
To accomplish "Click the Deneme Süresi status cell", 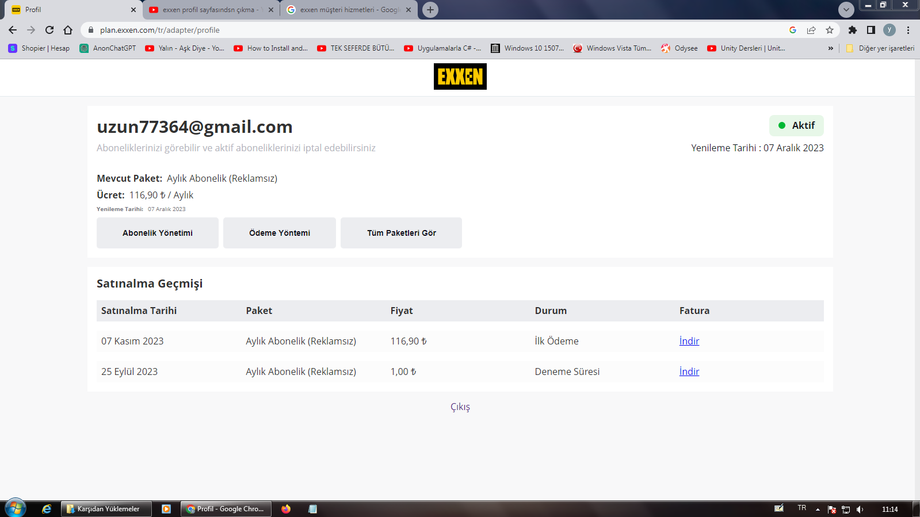I will click(x=567, y=372).
